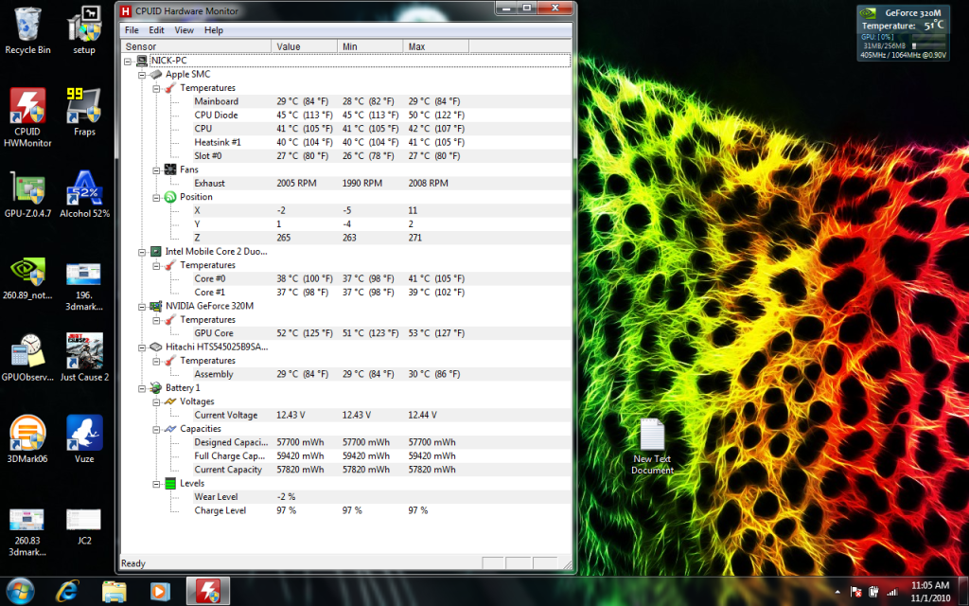Image resolution: width=969 pixels, height=606 pixels.
Task: Open the View menu
Action: (x=185, y=29)
